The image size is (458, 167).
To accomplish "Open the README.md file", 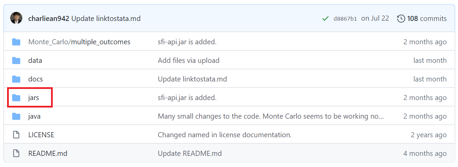I will (48, 153).
